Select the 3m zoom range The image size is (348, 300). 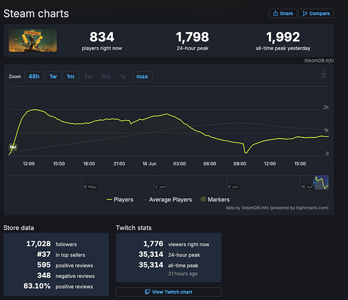click(88, 77)
